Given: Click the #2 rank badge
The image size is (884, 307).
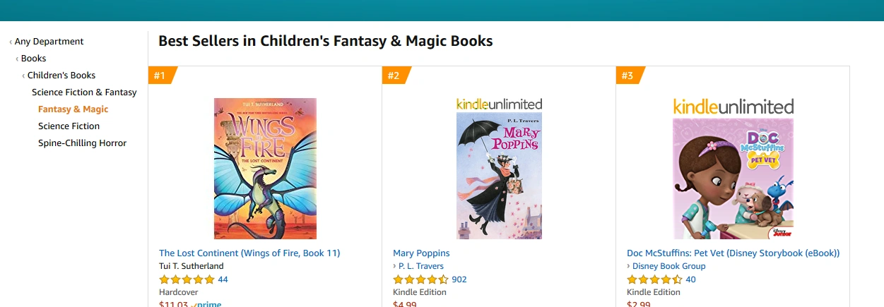Looking at the screenshot, I should [x=394, y=76].
